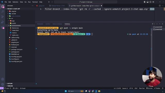
Task: Open the Run menu
Action: 29,2
